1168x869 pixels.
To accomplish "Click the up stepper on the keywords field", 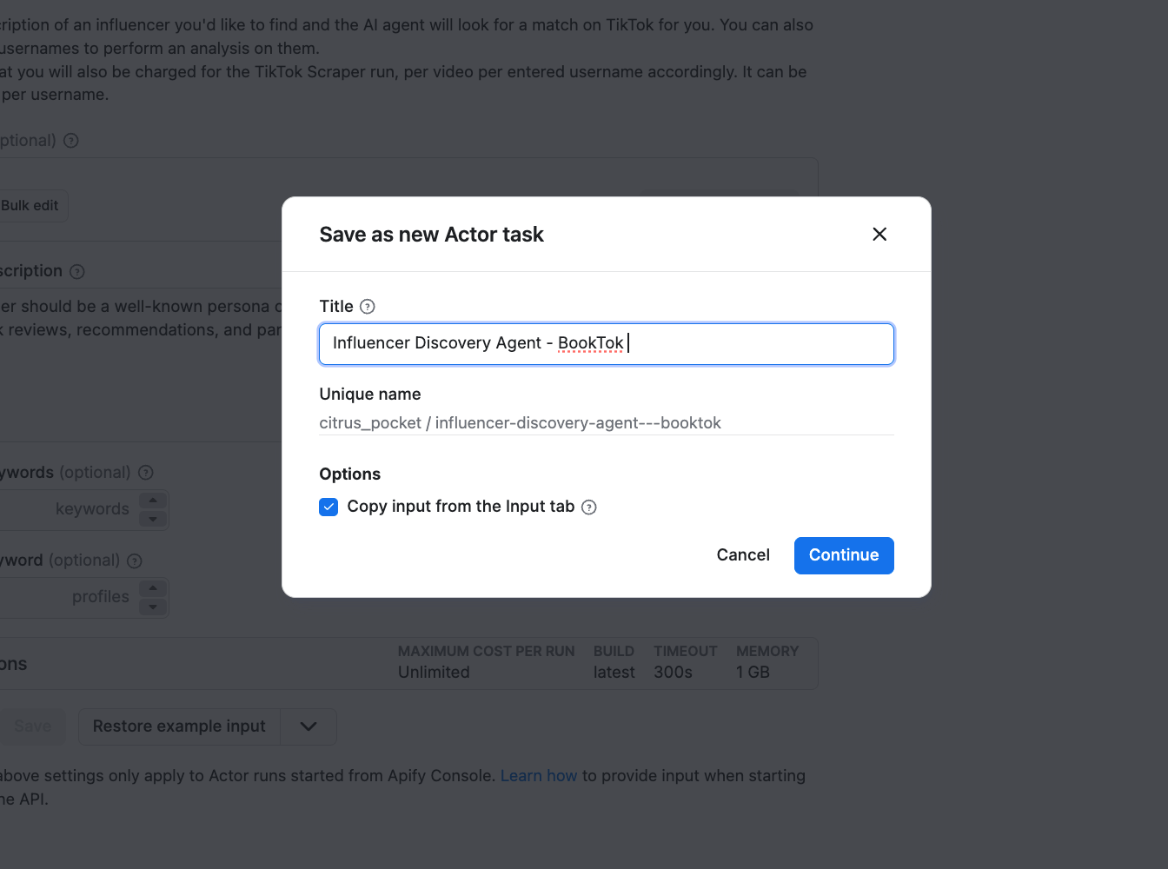I will click(153, 501).
